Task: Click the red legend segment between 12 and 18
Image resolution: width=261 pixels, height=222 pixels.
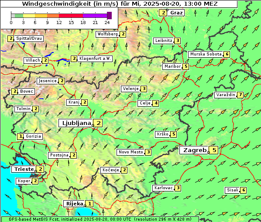Action: pyautogui.click(x=71, y=16)
